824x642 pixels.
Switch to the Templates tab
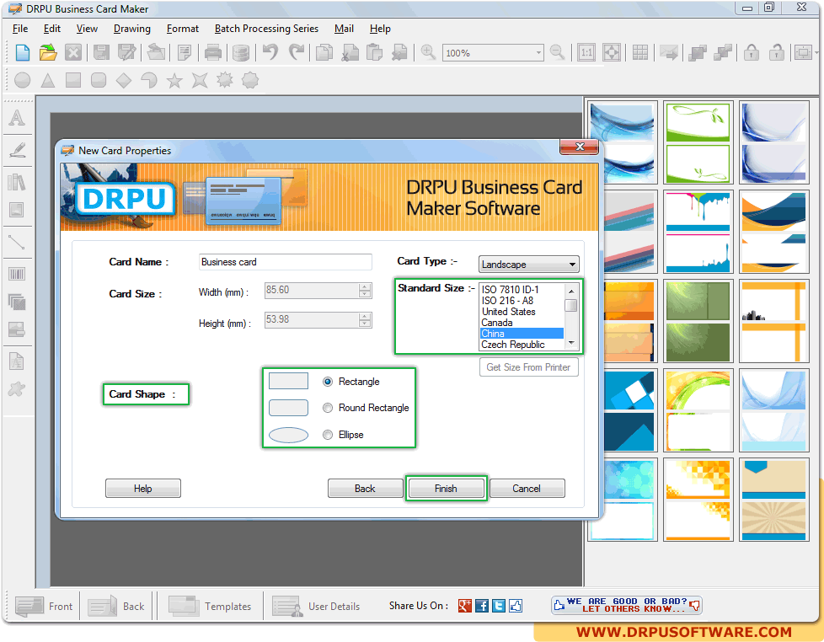coord(210,607)
